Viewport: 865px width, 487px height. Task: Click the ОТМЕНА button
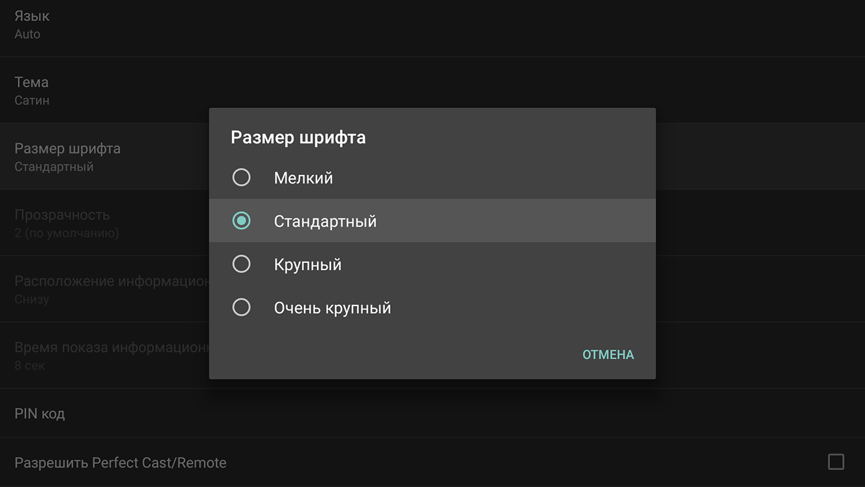click(x=608, y=355)
